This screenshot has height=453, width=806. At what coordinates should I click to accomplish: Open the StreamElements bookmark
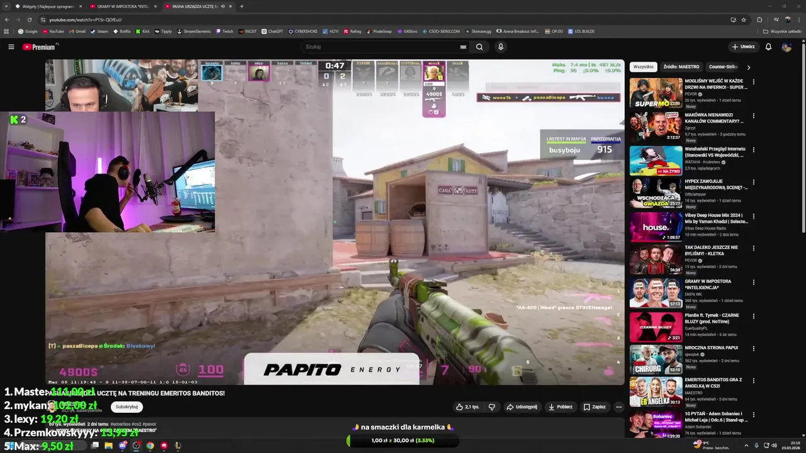click(194, 31)
